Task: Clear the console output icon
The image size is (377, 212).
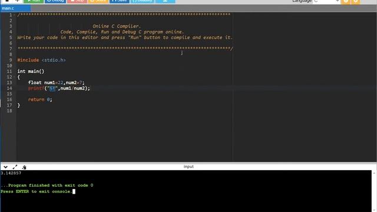Action: (24, 167)
